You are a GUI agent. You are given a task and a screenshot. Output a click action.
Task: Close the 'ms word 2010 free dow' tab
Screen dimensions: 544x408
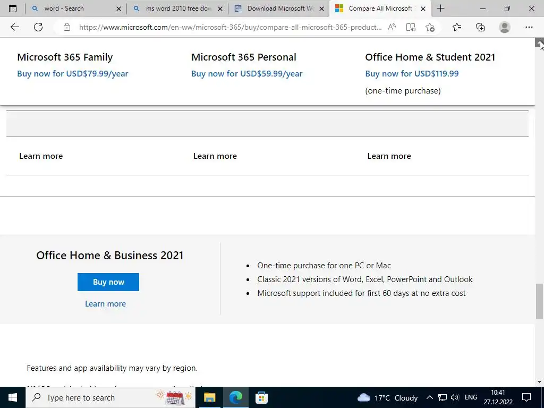(x=220, y=8)
